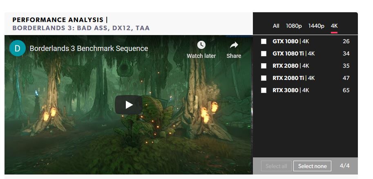
Task: Select the 4K resolution tab
Action: tap(334, 26)
